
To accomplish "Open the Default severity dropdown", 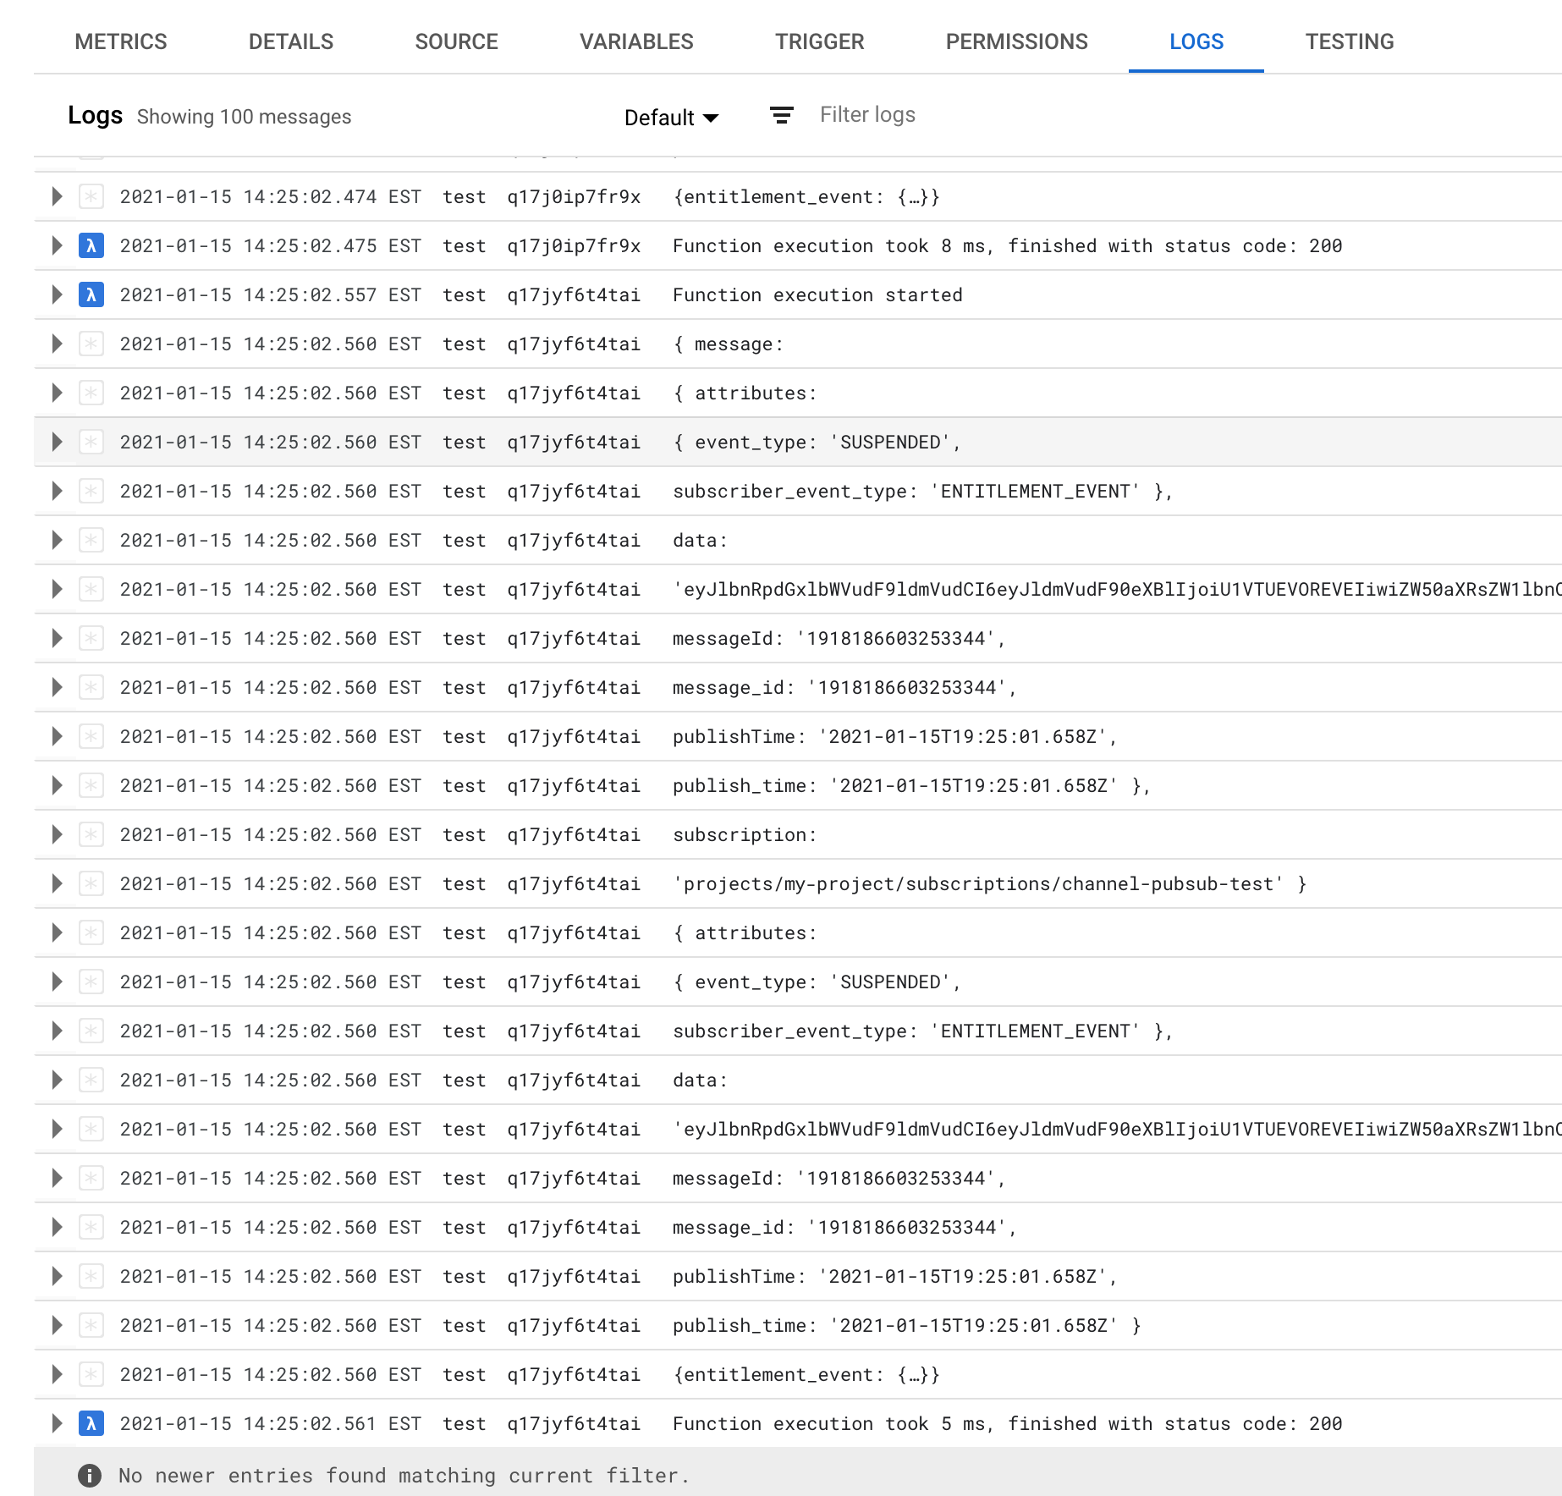I will (x=671, y=117).
